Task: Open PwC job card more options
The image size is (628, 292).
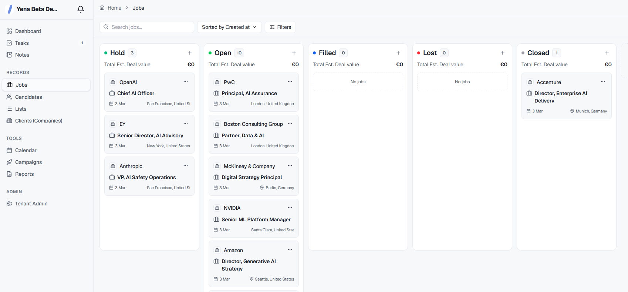Action: [x=290, y=81]
